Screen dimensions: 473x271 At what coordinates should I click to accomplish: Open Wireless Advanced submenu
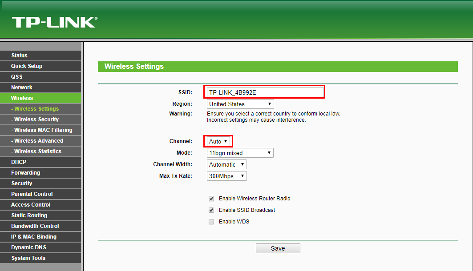click(x=40, y=141)
